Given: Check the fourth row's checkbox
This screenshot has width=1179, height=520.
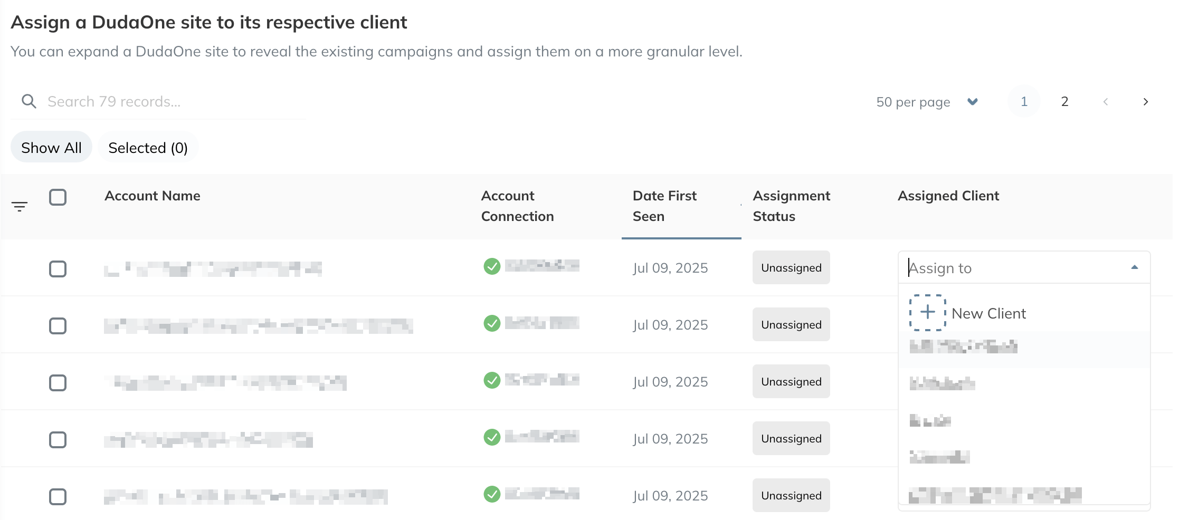Looking at the screenshot, I should (x=58, y=440).
